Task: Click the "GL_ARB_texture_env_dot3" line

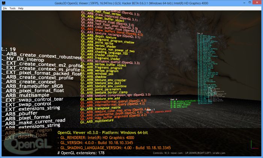Action: tap(101, 83)
